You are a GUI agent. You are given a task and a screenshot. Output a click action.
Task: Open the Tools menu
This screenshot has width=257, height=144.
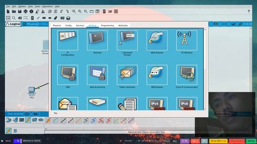pyautogui.click(x=37, y=6)
